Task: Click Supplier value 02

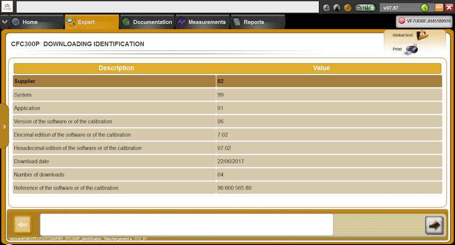Action: pos(220,81)
